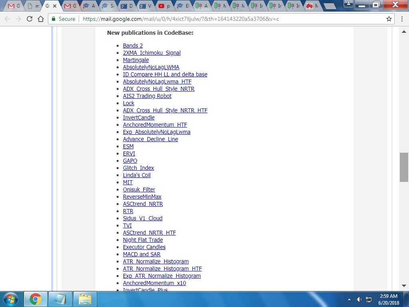
Task: Click the Chrome profile user icon
Action: pyautogui.click(x=348, y=4)
